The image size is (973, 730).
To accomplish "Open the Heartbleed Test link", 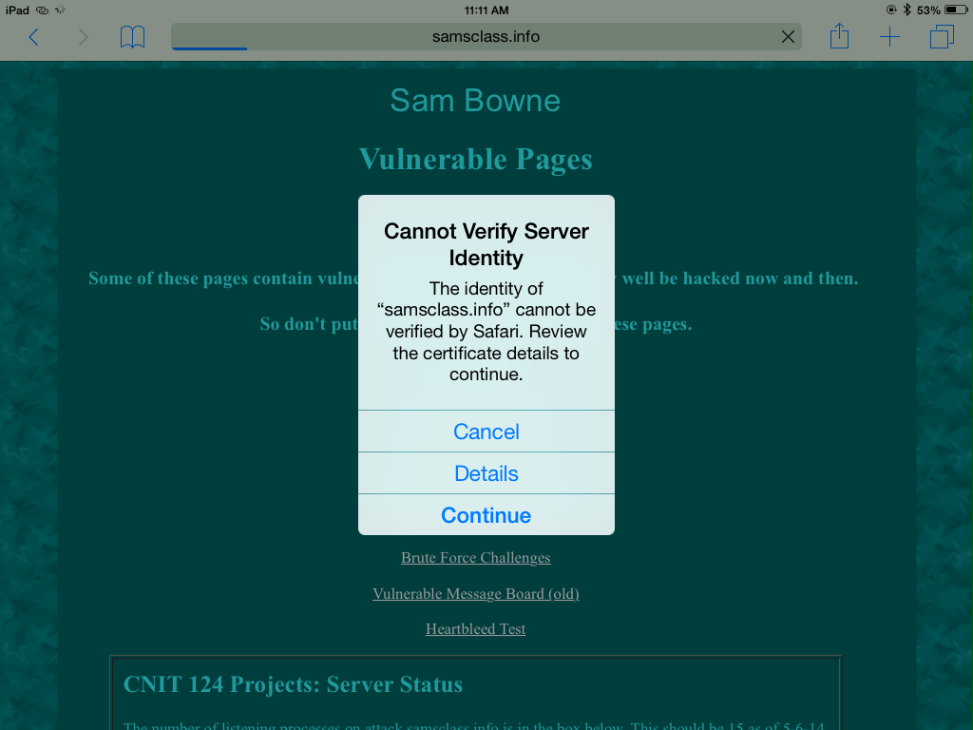I will 475,629.
